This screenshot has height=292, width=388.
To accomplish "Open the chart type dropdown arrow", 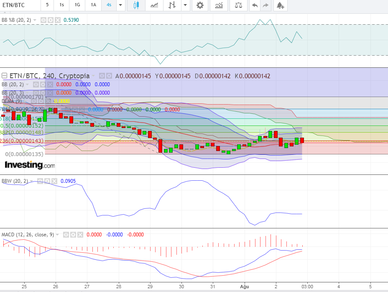I will (185, 5).
